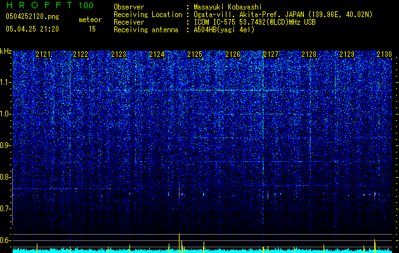
Task: Click the 2129 time marker
Action: pos(347,54)
